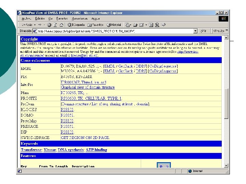Click into the Dirección address field
This screenshot has height=184, width=246.
[115, 31]
